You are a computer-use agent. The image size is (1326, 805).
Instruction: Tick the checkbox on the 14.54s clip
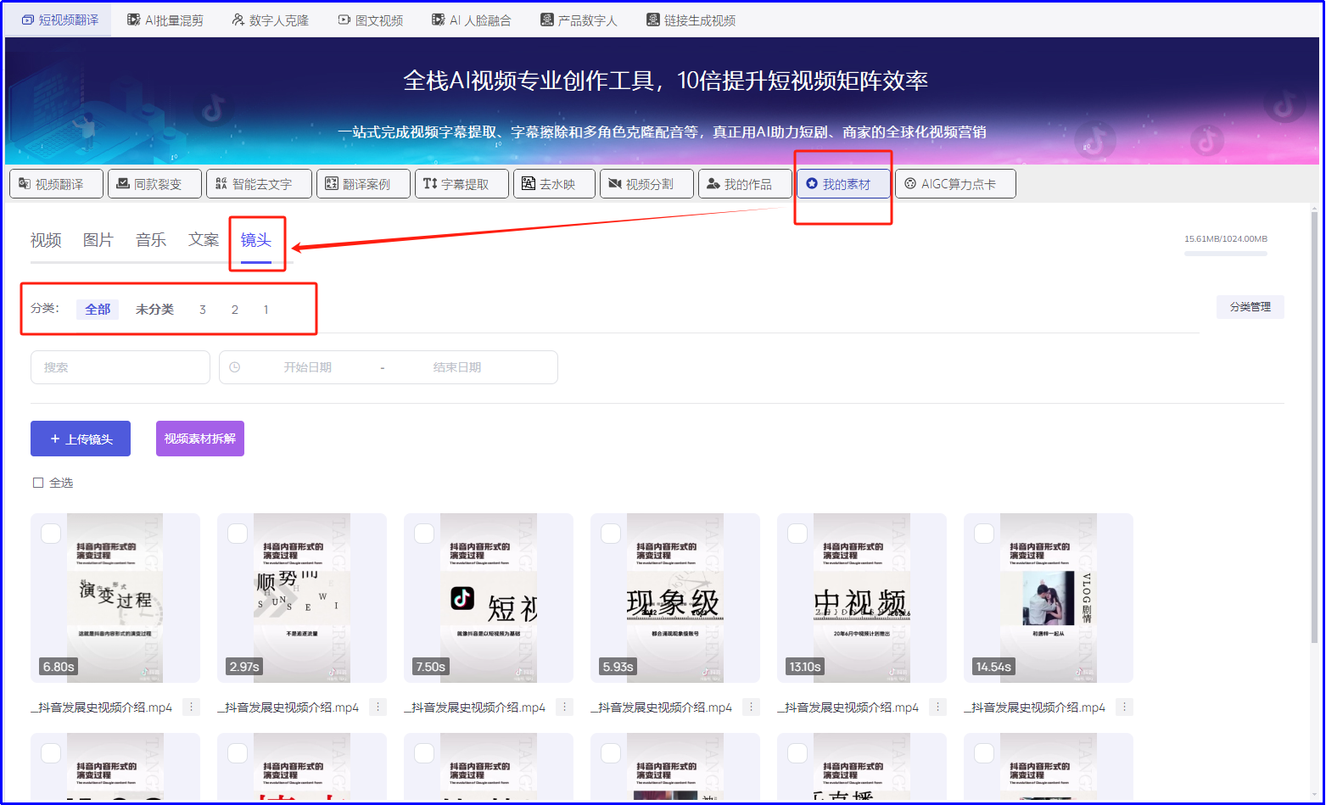tap(984, 533)
